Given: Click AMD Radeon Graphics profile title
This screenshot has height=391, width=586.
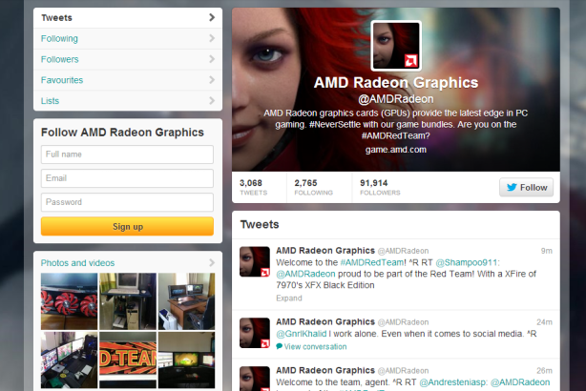Looking at the screenshot, I should point(396,83).
